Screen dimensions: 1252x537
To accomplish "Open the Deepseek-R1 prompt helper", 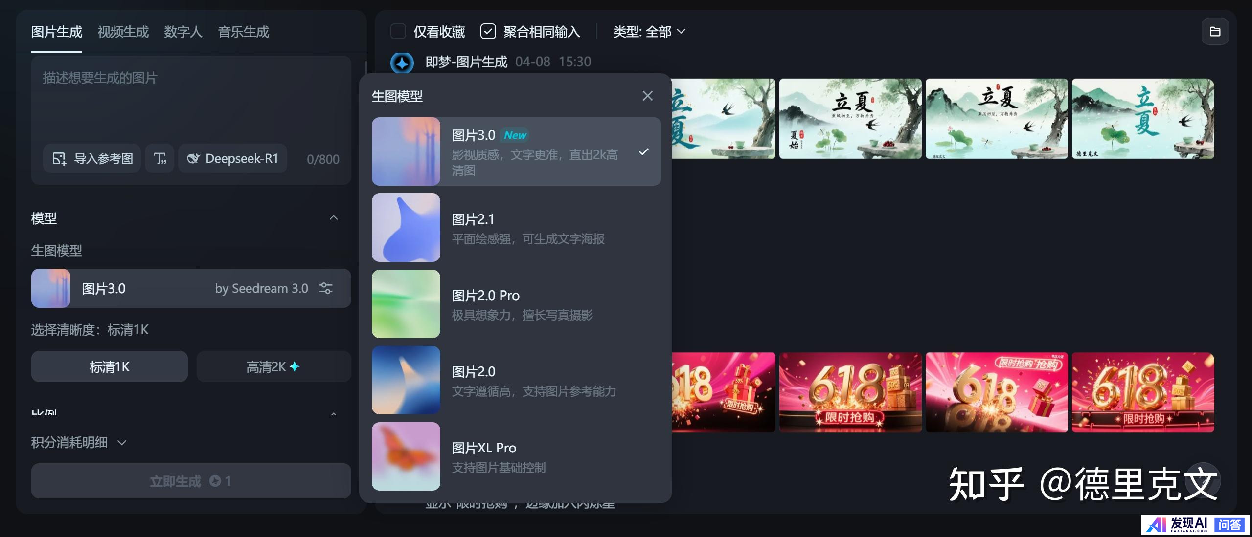I will 232,158.
